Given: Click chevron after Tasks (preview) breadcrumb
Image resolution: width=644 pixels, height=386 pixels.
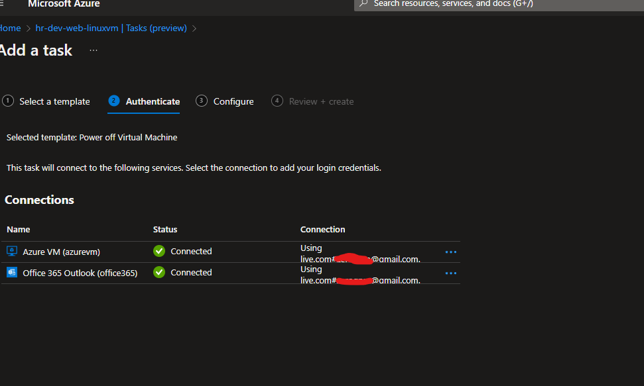Looking at the screenshot, I should [x=194, y=28].
